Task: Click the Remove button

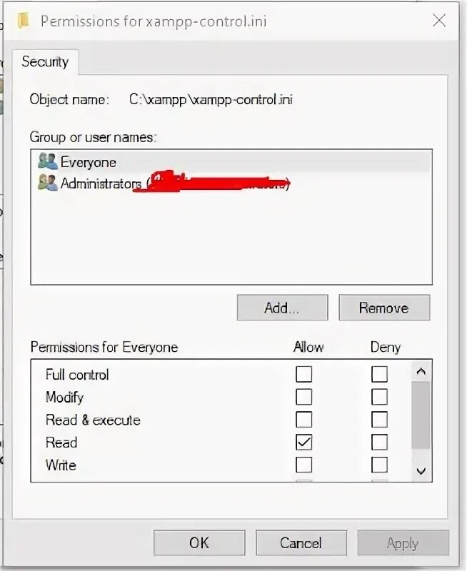Action: 384,308
